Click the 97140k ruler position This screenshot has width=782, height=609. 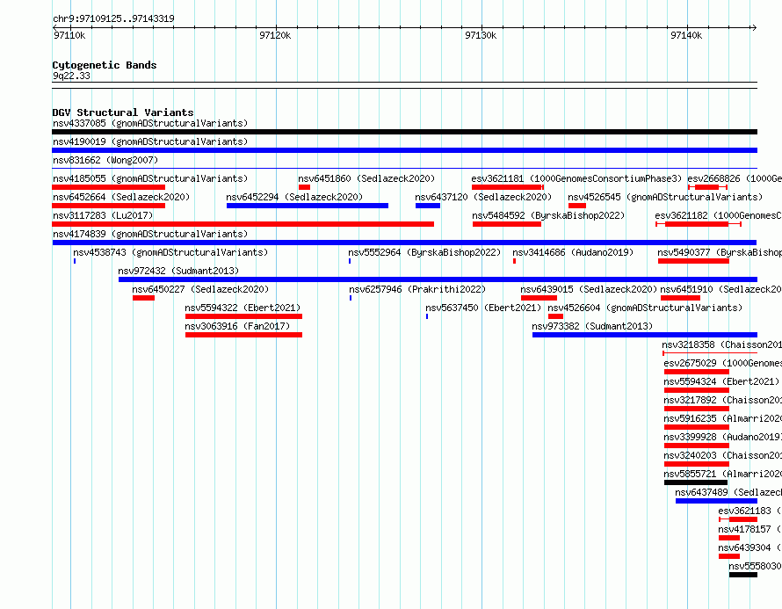[x=686, y=35]
